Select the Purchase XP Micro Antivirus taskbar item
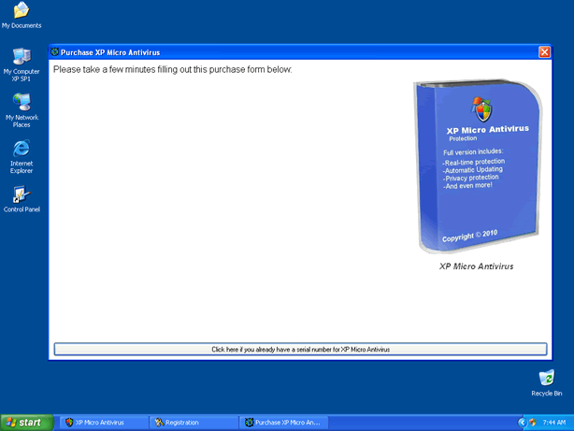 282,423
